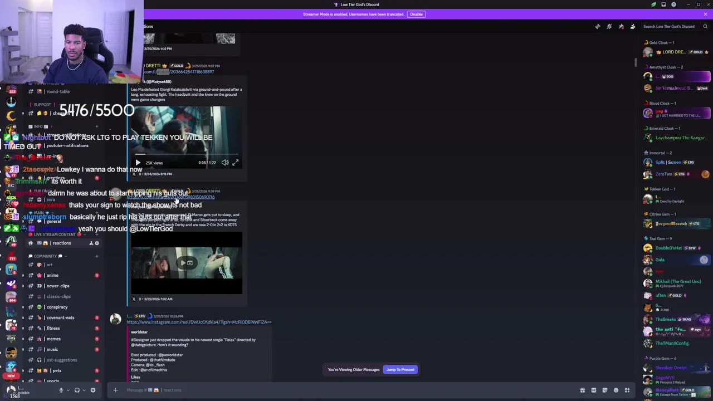Open member LORD DRE in Gold Cloak
The image size is (713, 401).
tap(676, 52)
